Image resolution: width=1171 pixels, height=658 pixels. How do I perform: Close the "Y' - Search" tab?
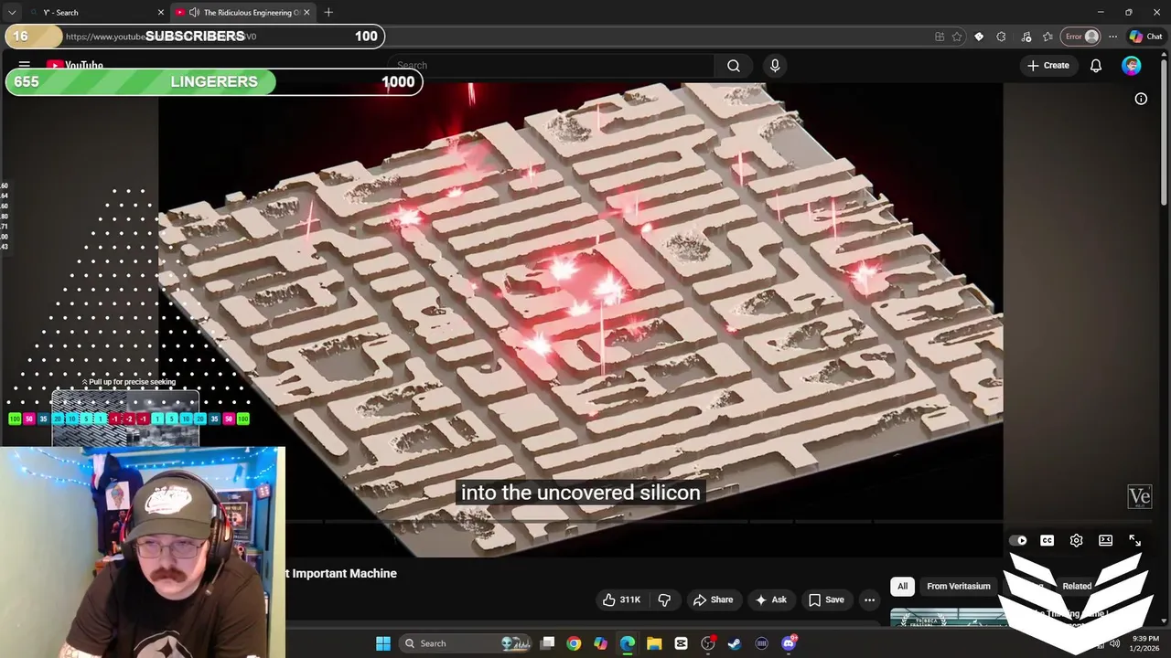[x=161, y=12]
